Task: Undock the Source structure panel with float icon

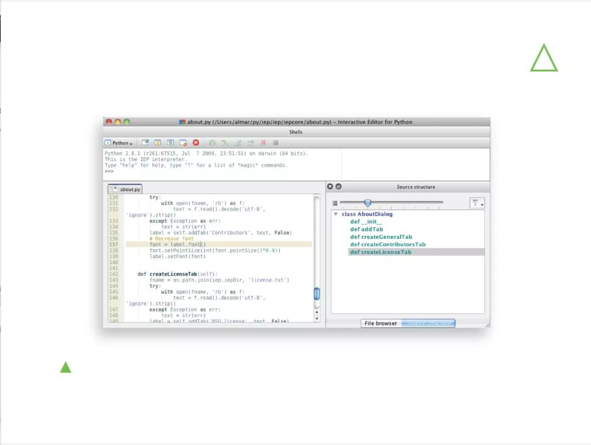Action: [339, 187]
